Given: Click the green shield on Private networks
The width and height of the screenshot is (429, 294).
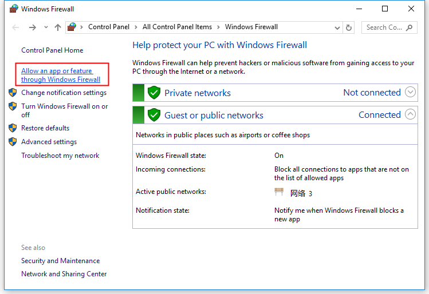Looking at the screenshot, I should [x=154, y=93].
